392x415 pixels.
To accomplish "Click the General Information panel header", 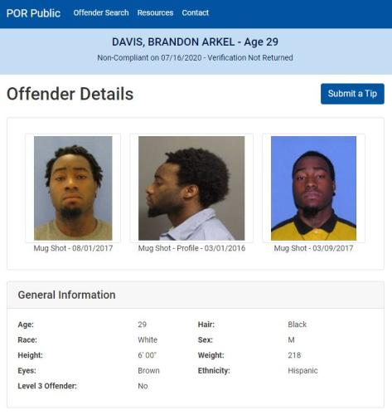I will click(196, 295).
